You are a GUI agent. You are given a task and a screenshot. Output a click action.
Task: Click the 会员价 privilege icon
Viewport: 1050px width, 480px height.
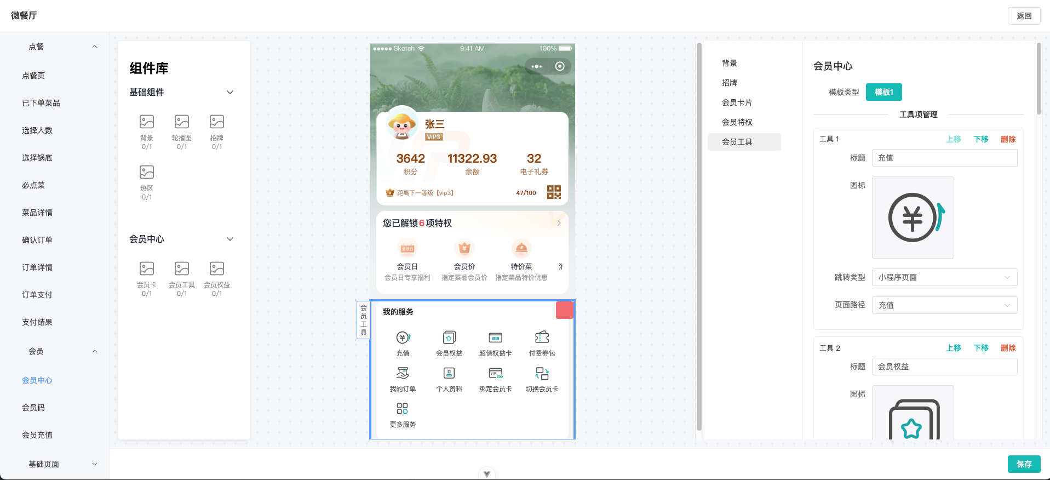(464, 248)
